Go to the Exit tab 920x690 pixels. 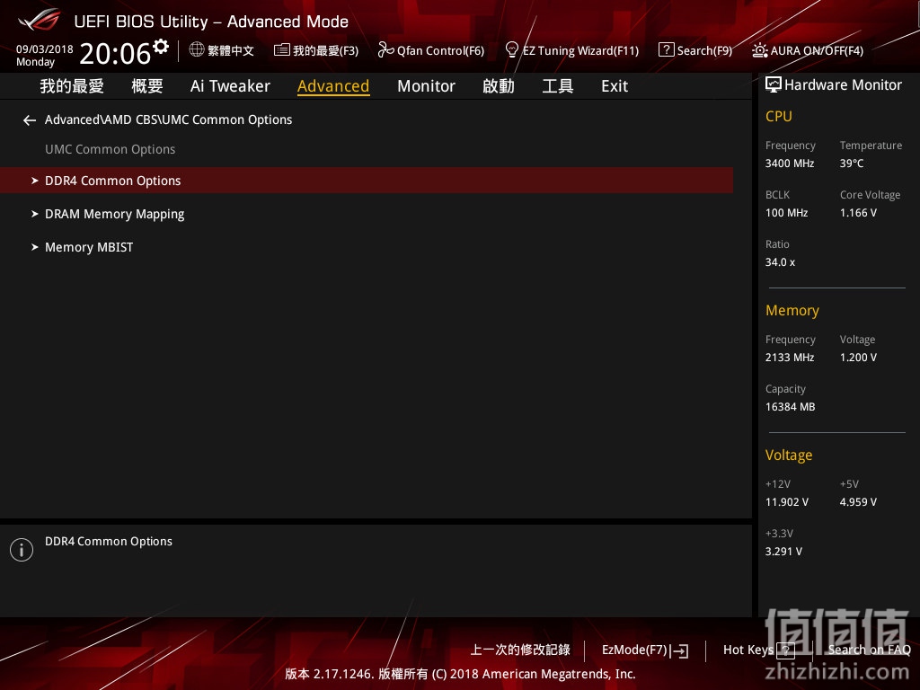(x=615, y=86)
